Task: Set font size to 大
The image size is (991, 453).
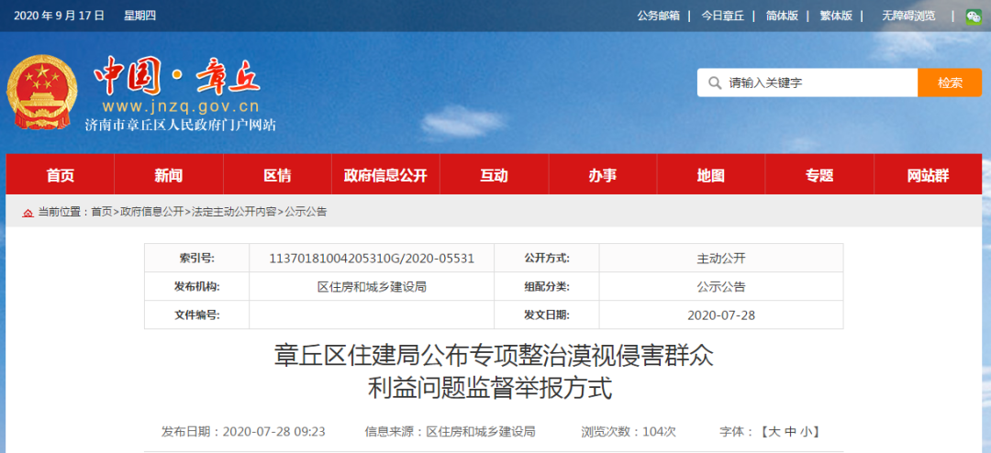Action: pyautogui.click(x=774, y=432)
